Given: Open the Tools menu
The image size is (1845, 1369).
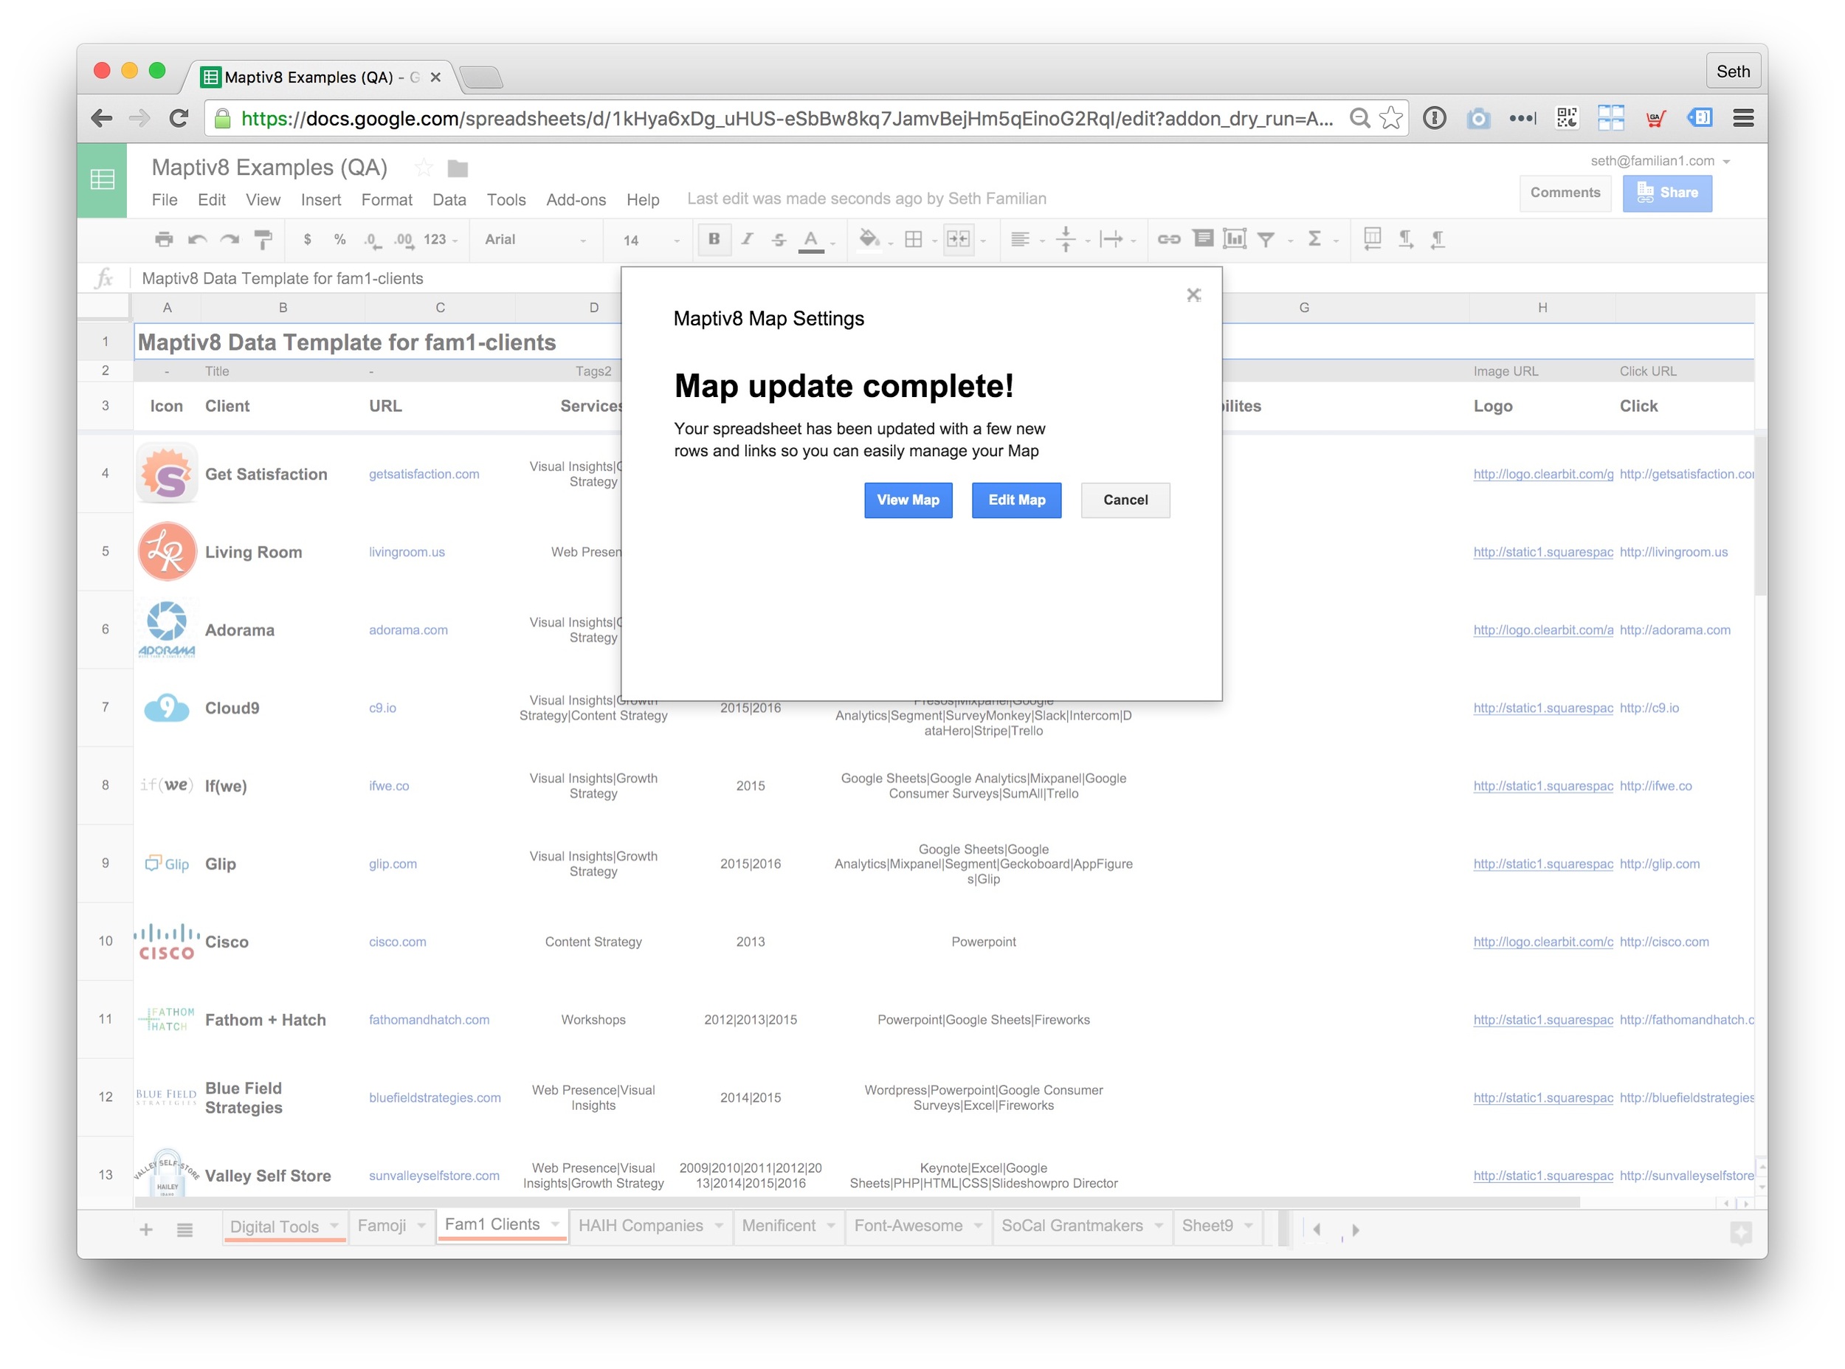Looking at the screenshot, I should click(506, 200).
